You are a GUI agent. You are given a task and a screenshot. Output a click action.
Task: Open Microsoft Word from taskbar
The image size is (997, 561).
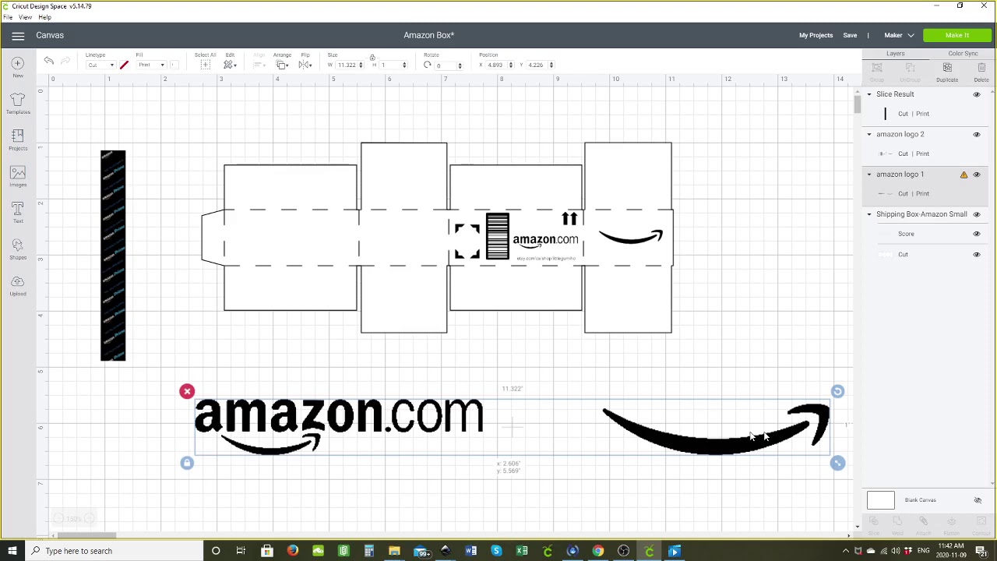tap(470, 551)
